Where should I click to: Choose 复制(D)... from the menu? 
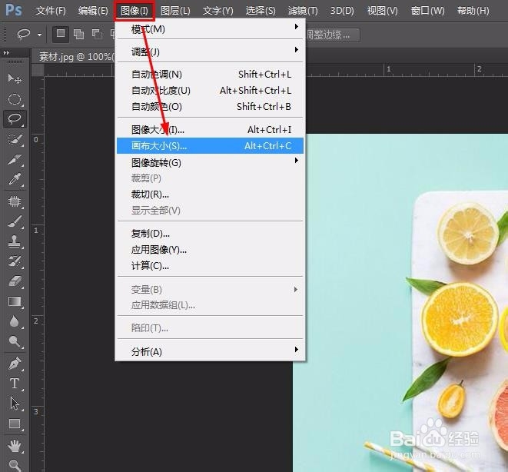(210, 233)
